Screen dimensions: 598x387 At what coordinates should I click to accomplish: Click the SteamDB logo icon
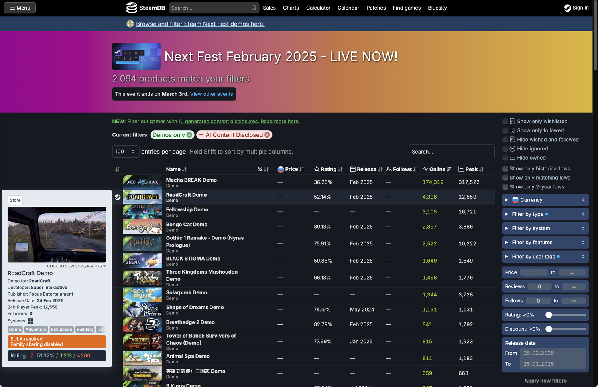[x=132, y=8]
